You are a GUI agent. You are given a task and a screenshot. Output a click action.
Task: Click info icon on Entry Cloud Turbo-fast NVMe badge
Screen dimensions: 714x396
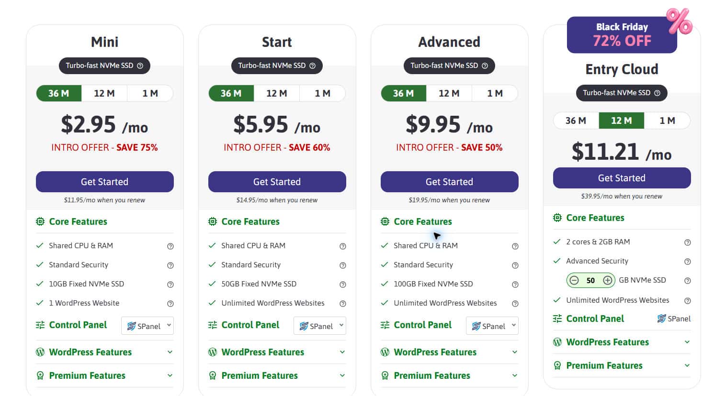click(x=657, y=93)
